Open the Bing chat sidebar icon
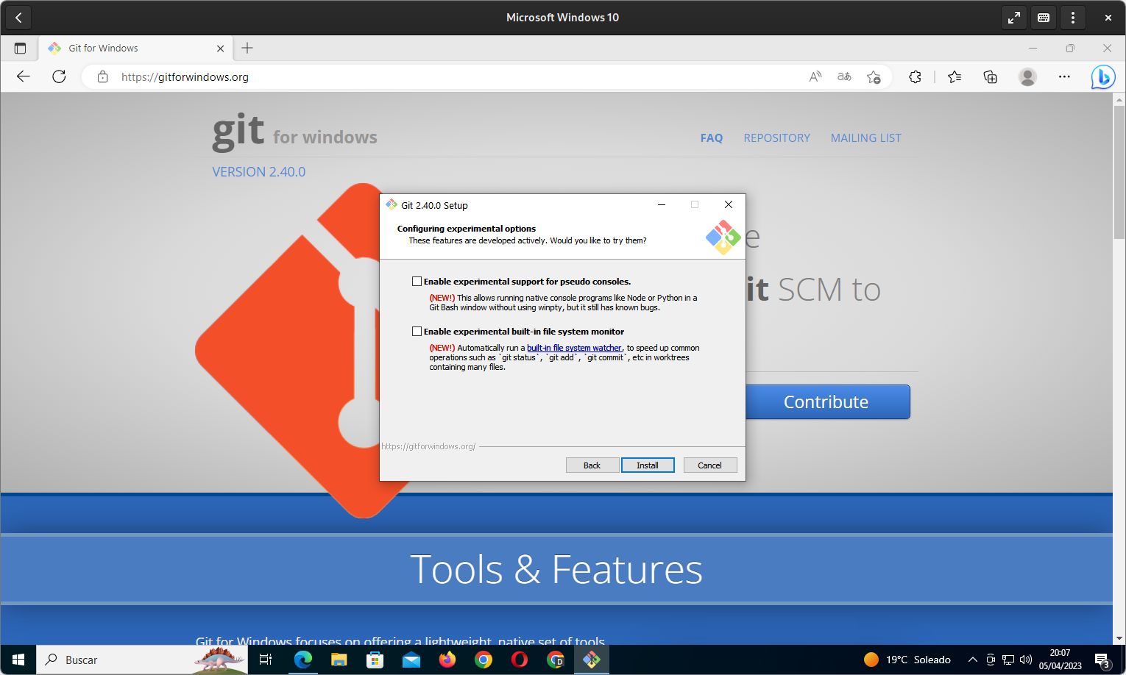Viewport: 1126px width, 675px height. click(1102, 76)
